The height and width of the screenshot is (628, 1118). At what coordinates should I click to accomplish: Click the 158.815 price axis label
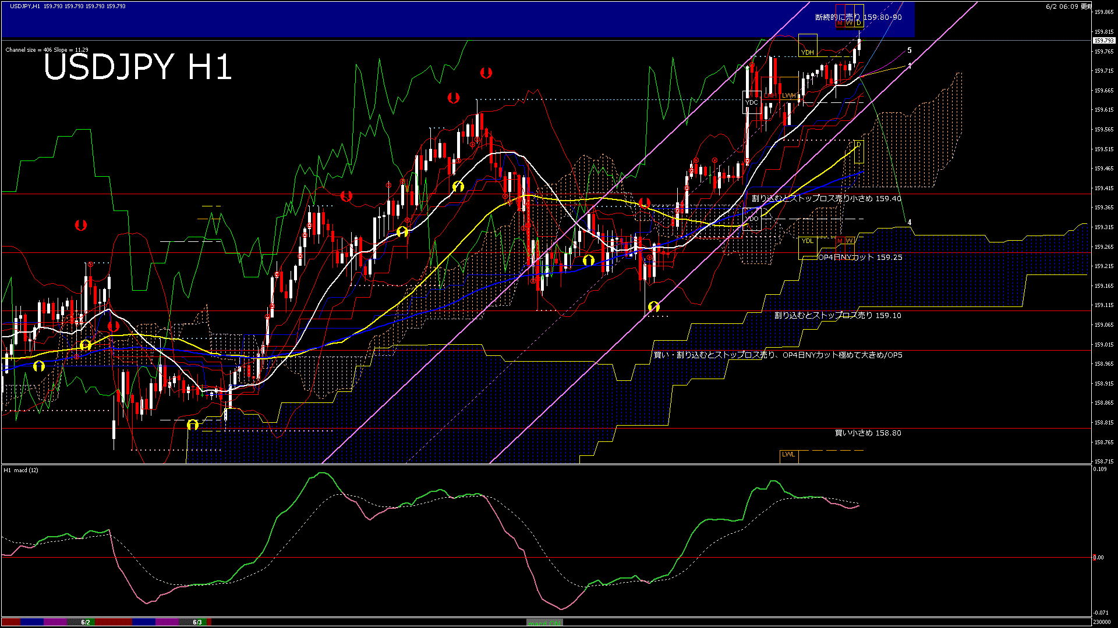point(1104,423)
